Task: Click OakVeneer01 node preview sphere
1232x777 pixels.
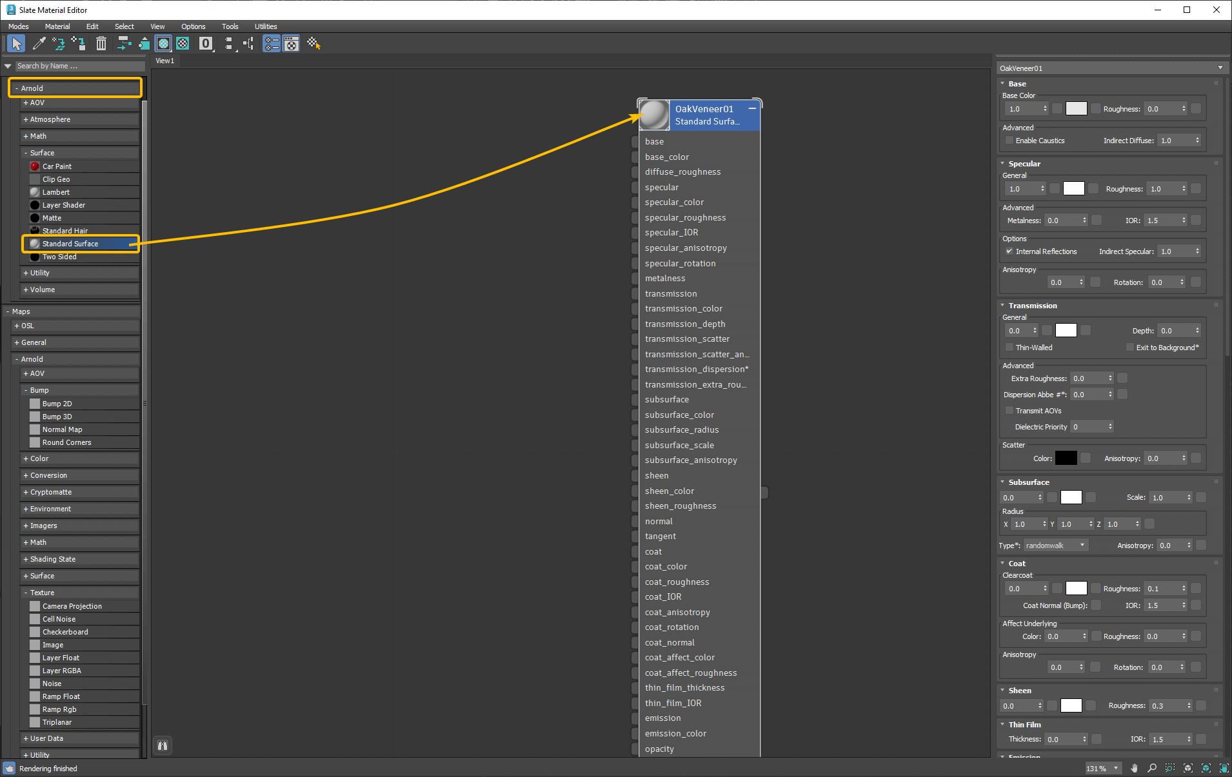Action: click(654, 115)
